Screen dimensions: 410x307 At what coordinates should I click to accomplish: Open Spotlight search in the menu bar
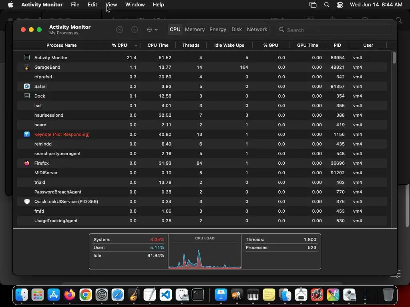click(327, 5)
